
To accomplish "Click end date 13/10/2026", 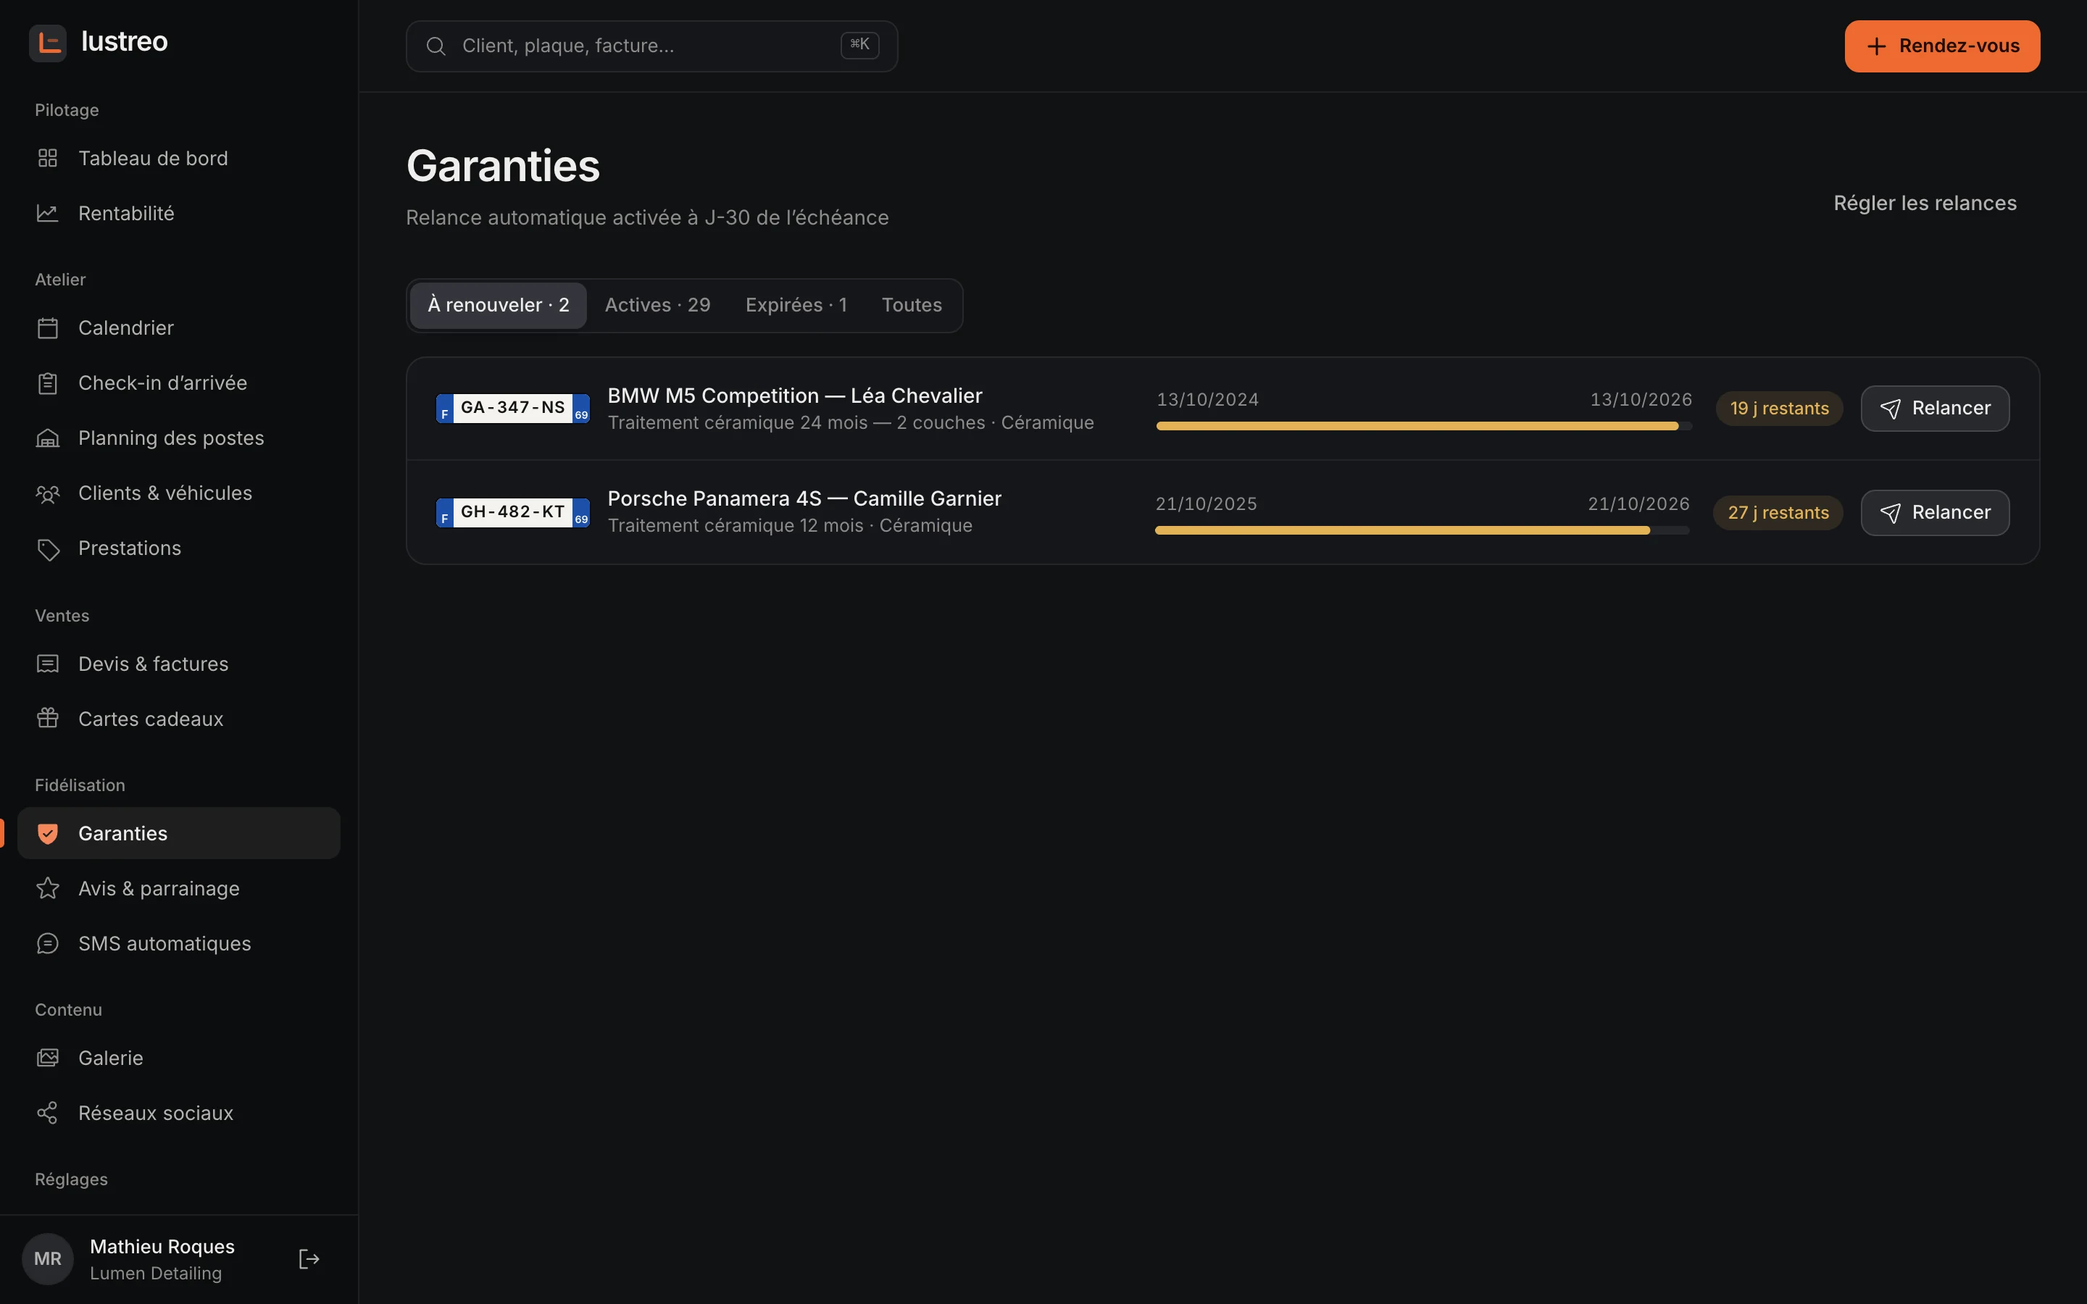I will (1641, 400).
